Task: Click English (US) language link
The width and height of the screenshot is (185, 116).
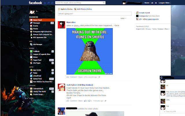Action: 140,29
